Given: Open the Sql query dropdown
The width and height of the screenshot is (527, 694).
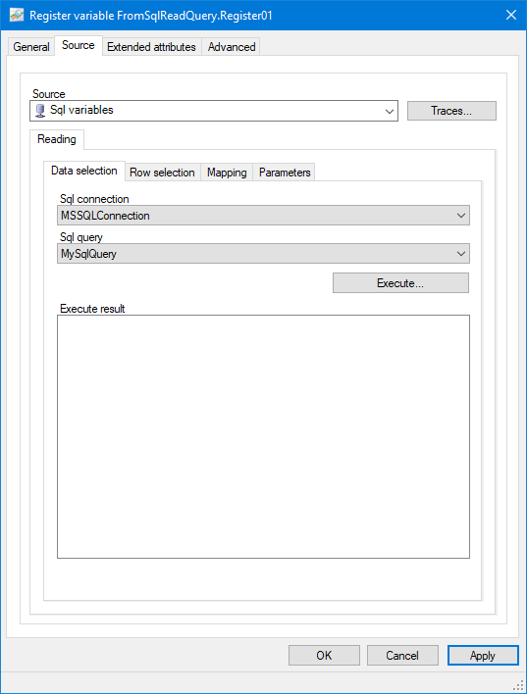Looking at the screenshot, I should coord(263,254).
